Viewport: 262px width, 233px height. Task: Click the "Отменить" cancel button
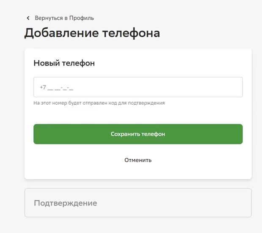[138, 160]
